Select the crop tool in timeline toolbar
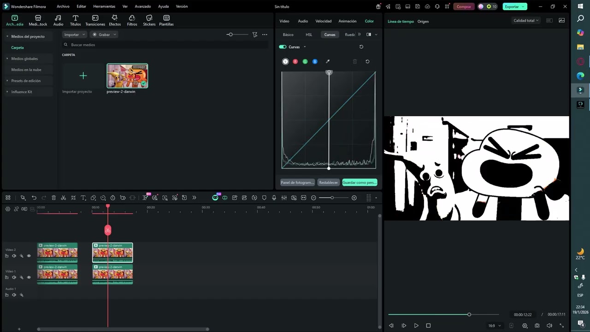This screenshot has height=332, width=590. 73,198
